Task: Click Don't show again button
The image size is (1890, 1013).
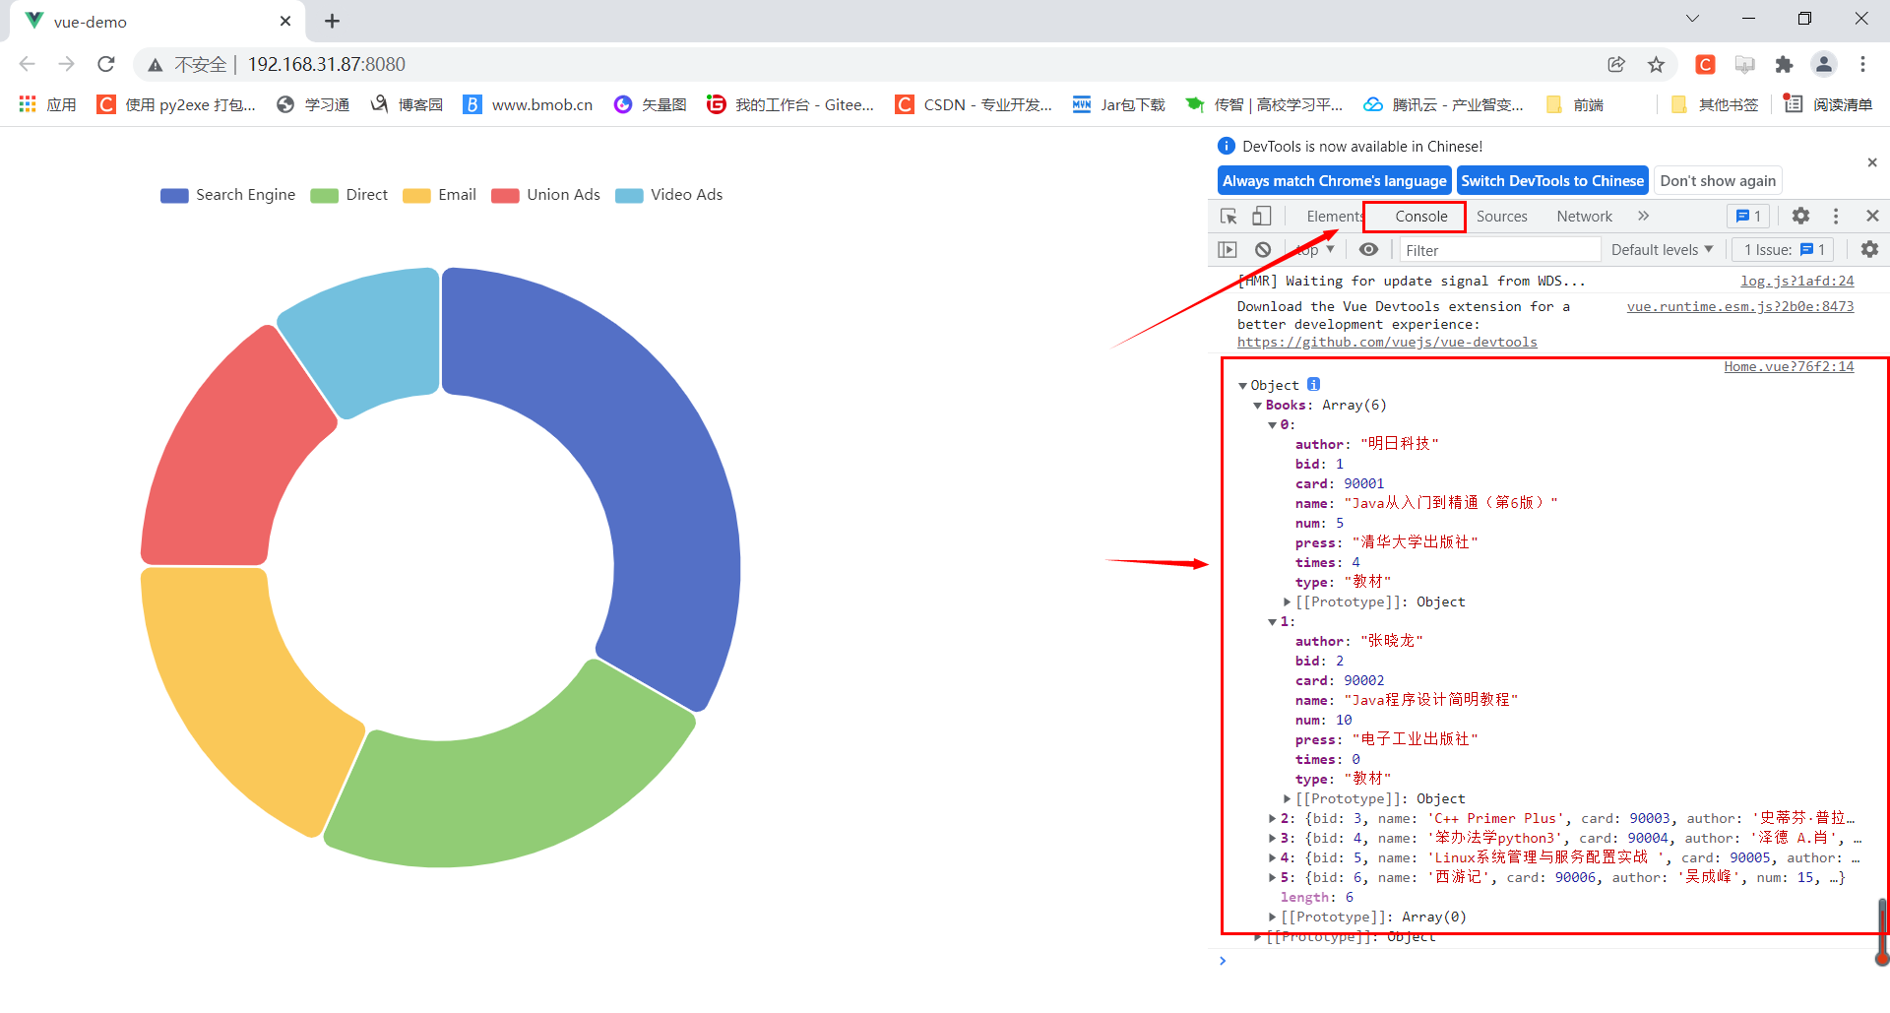Action: click(x=1718, y=180)
